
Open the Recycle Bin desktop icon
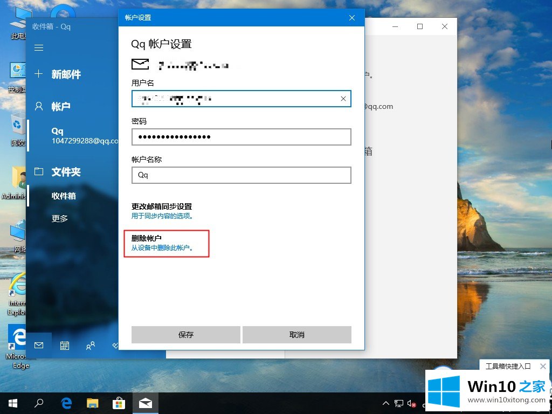[x=18, y=129]
